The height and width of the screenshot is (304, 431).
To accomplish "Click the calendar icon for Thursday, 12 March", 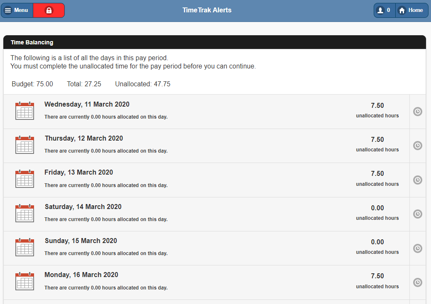I will point(25,145).
